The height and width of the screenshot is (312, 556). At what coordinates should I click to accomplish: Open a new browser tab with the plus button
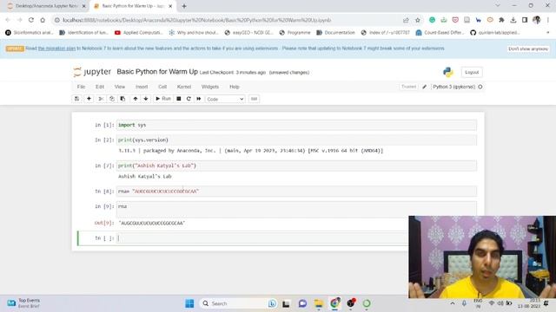tap(184, 6)
